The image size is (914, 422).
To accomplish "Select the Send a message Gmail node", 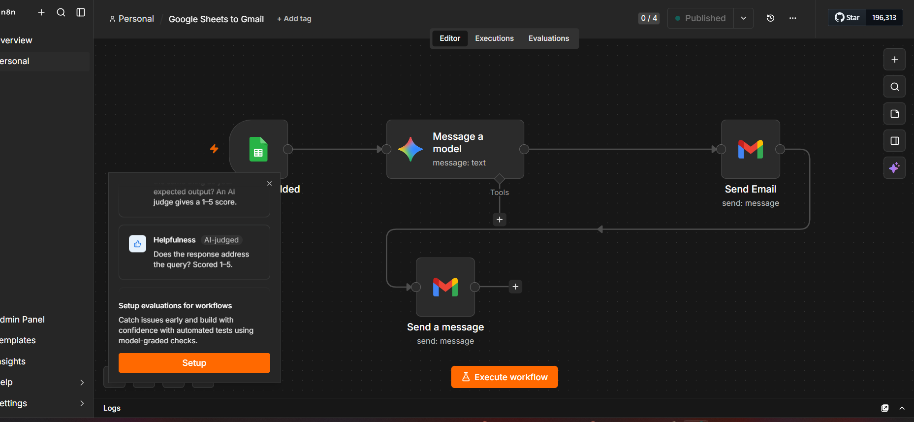I will (445, 287).
